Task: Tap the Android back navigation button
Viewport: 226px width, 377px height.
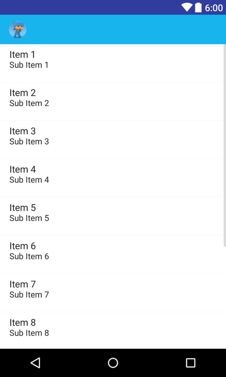Action: (x=35, y=363)
